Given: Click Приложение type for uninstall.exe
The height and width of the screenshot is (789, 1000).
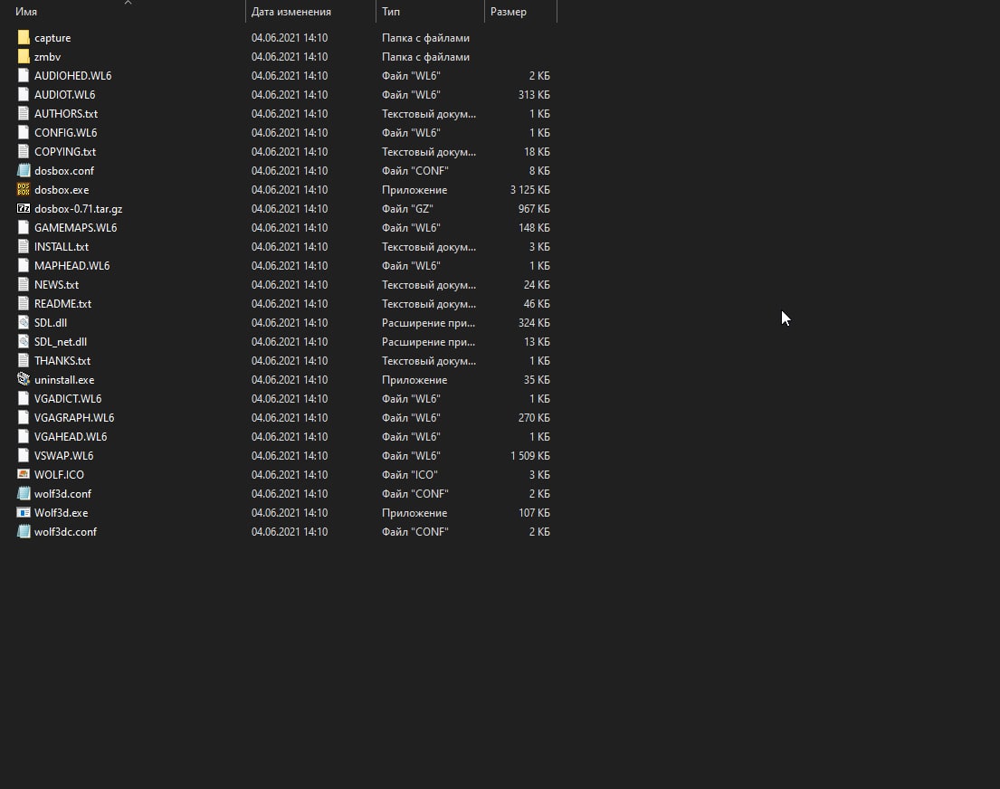Looking at the screenshot, I should coord(414,379).
